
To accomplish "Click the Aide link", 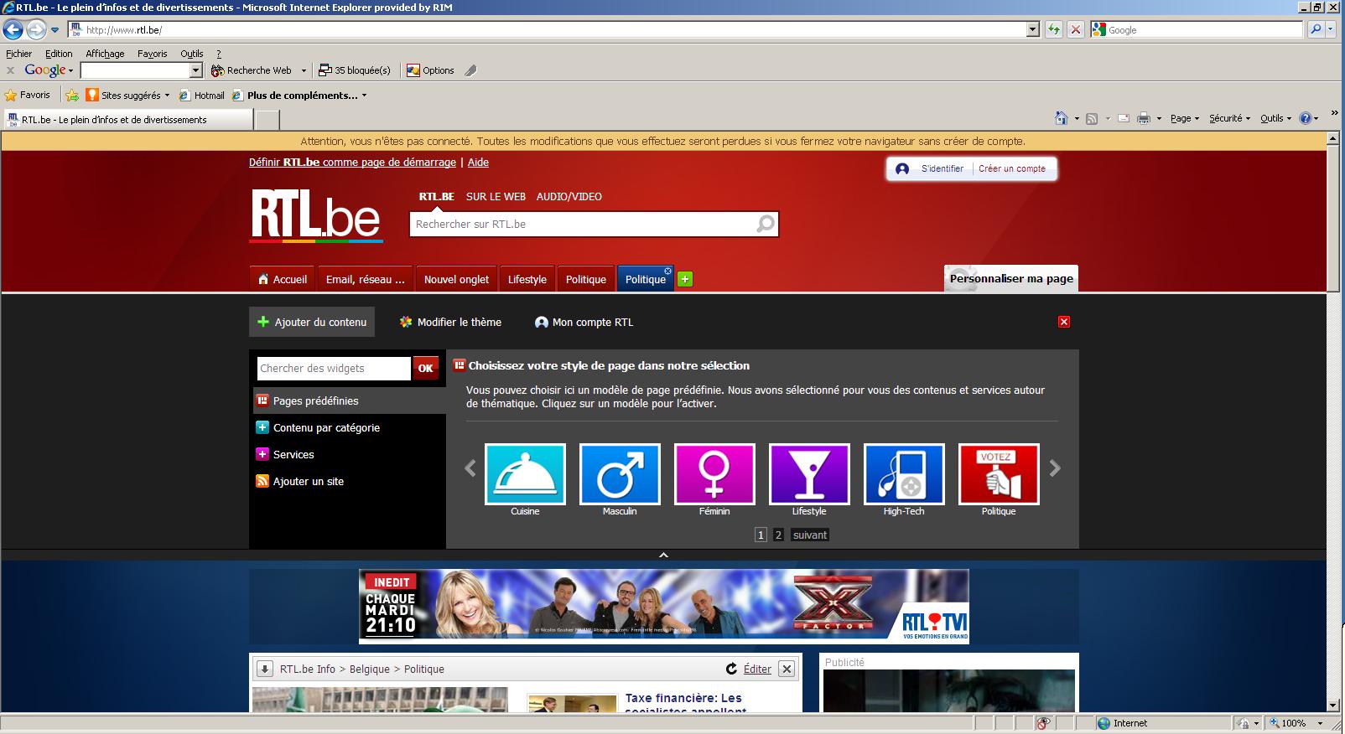I will [x=478, y=163].
